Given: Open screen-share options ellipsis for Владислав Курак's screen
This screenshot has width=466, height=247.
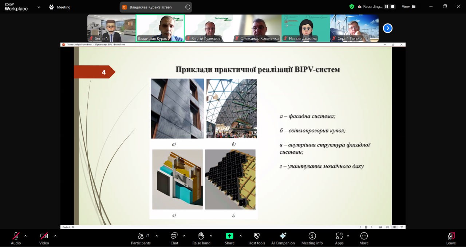Looking at the screenshot, I should [188, 7].
